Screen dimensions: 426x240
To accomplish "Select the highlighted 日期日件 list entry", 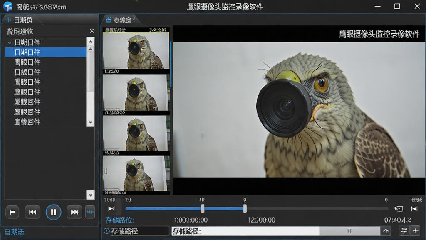I will (x=45, y=52).
